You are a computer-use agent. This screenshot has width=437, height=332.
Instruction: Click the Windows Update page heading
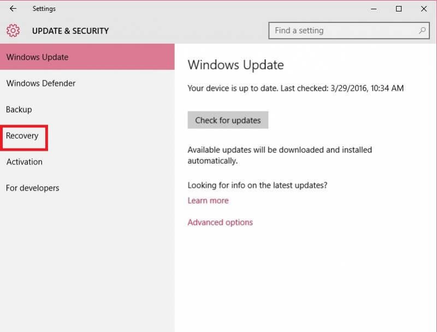[x=235, y=65]
